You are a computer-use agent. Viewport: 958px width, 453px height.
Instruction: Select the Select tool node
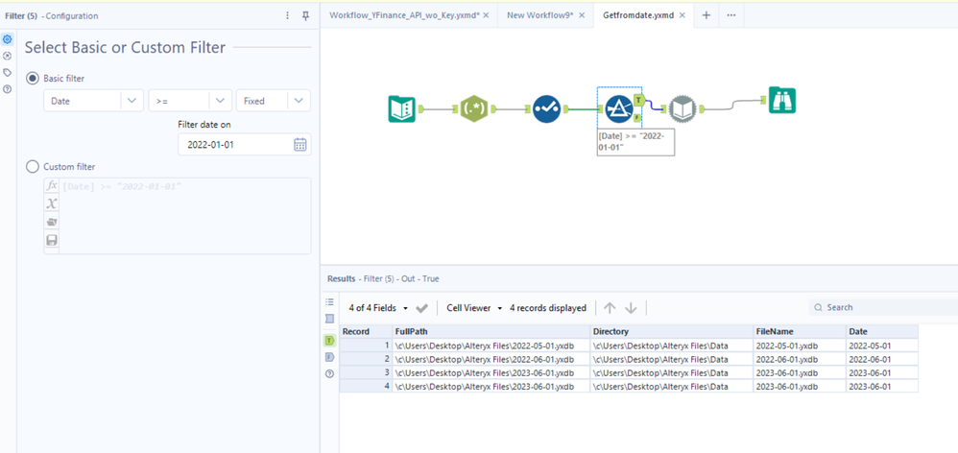[x=546, y=109]
